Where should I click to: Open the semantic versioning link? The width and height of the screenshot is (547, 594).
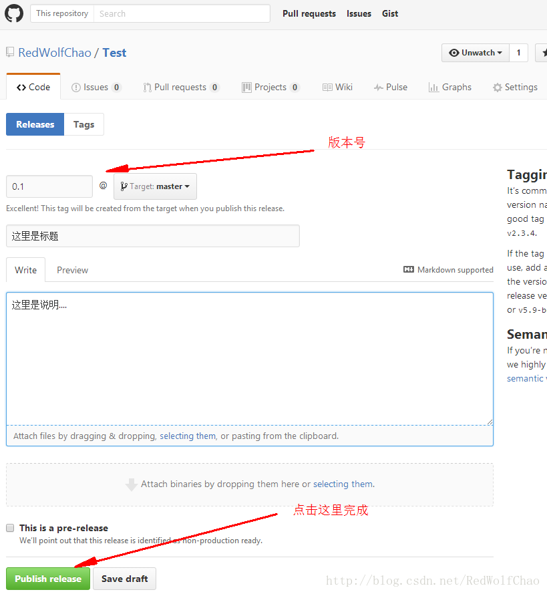point(526,378)
